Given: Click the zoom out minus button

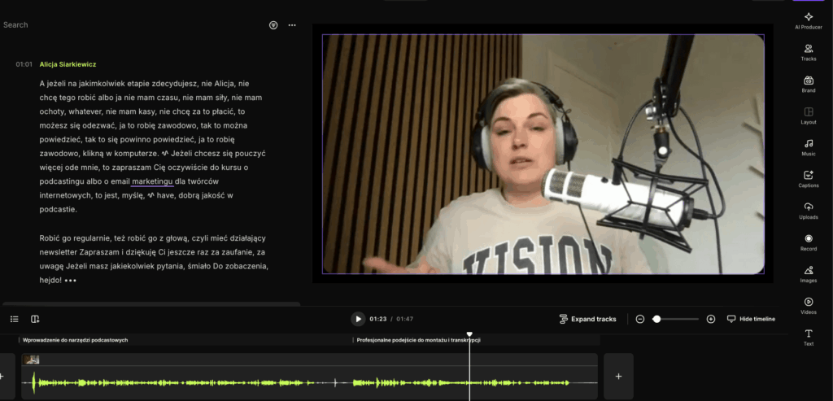Looking at the screenshot, I should [640, 319].
